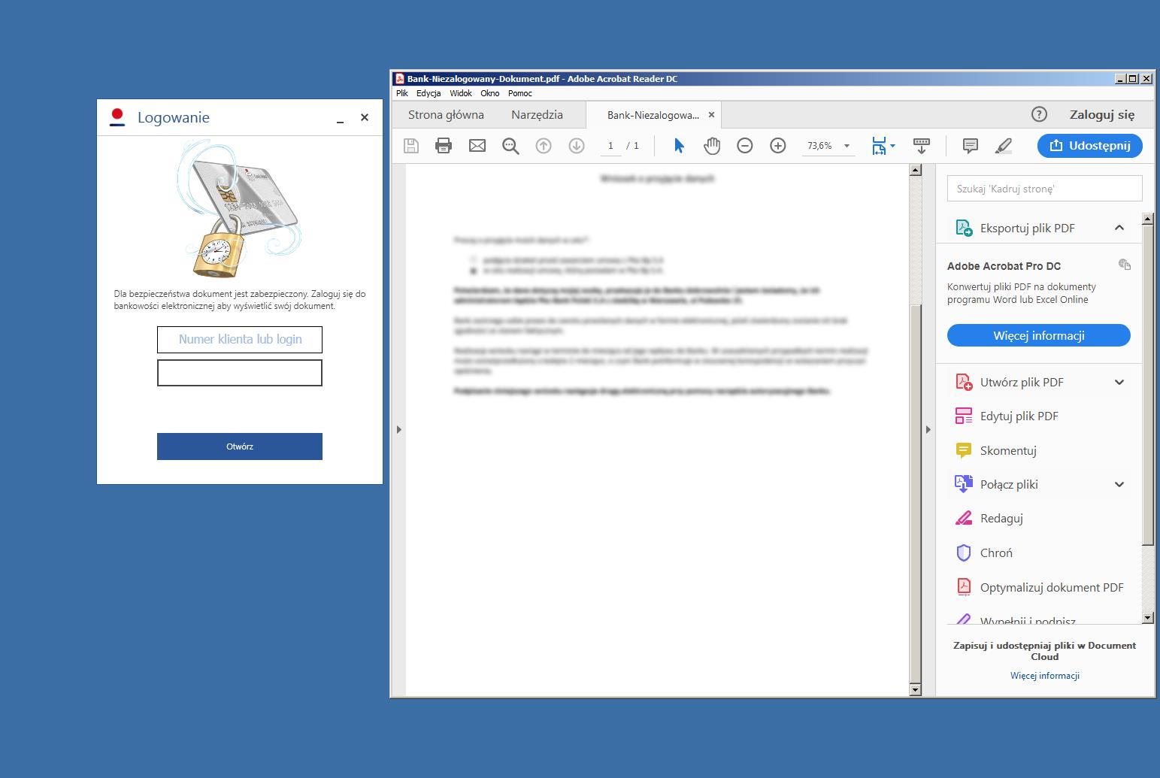This screenshot has width=1160, height=778.
Task: Open the find text magnifier tool
Action: coord(510,146)
